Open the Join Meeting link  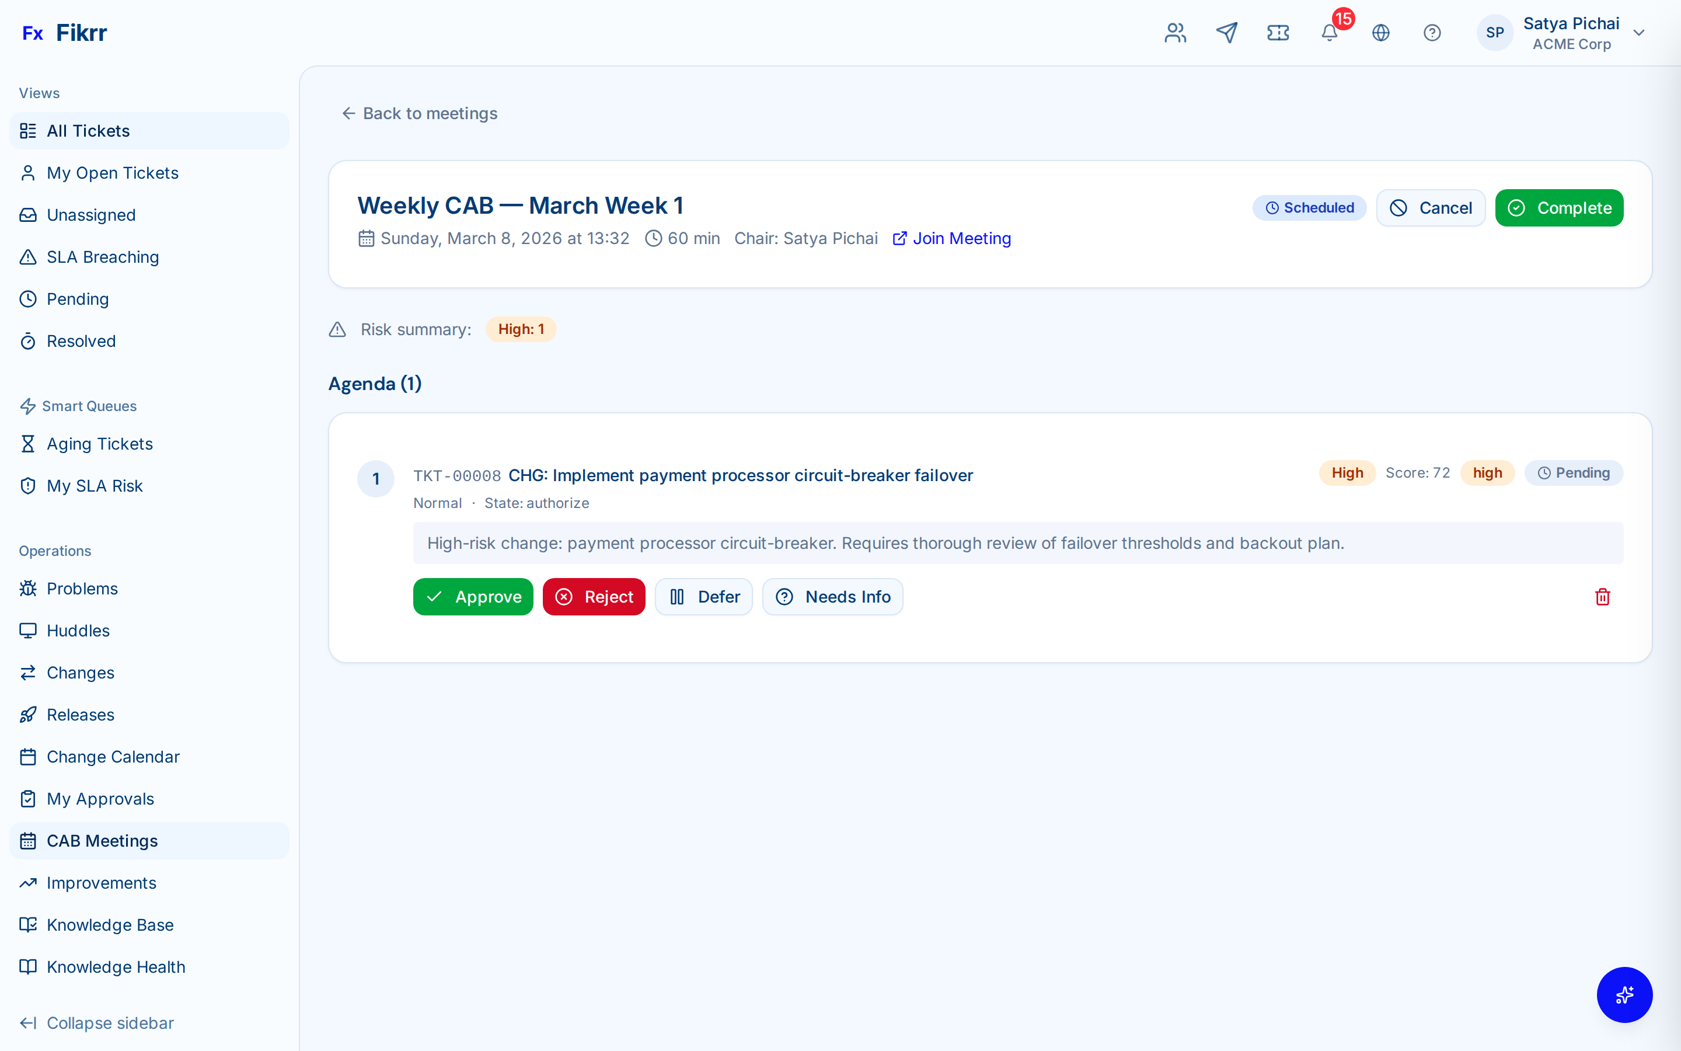962,238
